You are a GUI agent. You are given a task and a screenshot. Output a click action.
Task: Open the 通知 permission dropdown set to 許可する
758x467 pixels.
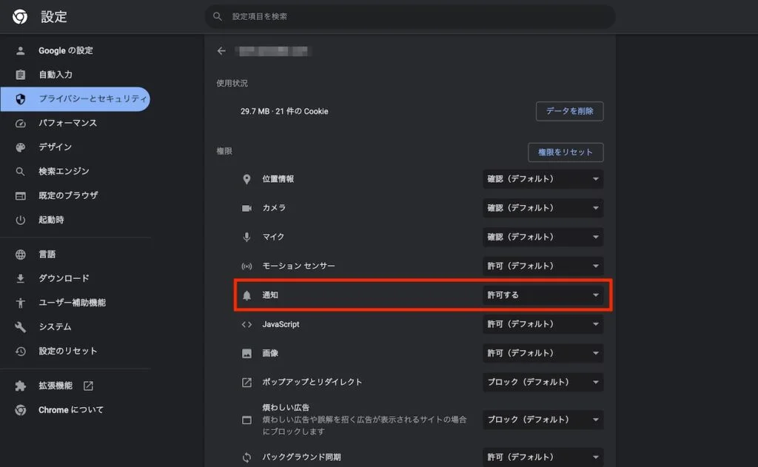543,295
